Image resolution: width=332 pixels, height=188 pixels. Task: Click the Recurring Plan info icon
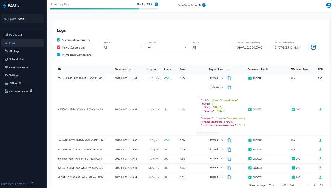pyautogui.click(x=156, y=4)
